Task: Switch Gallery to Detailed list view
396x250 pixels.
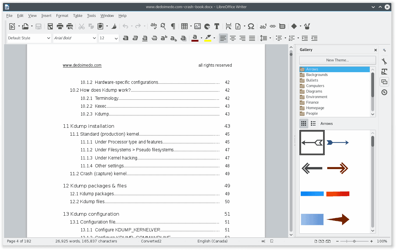Action: (313, 123)
